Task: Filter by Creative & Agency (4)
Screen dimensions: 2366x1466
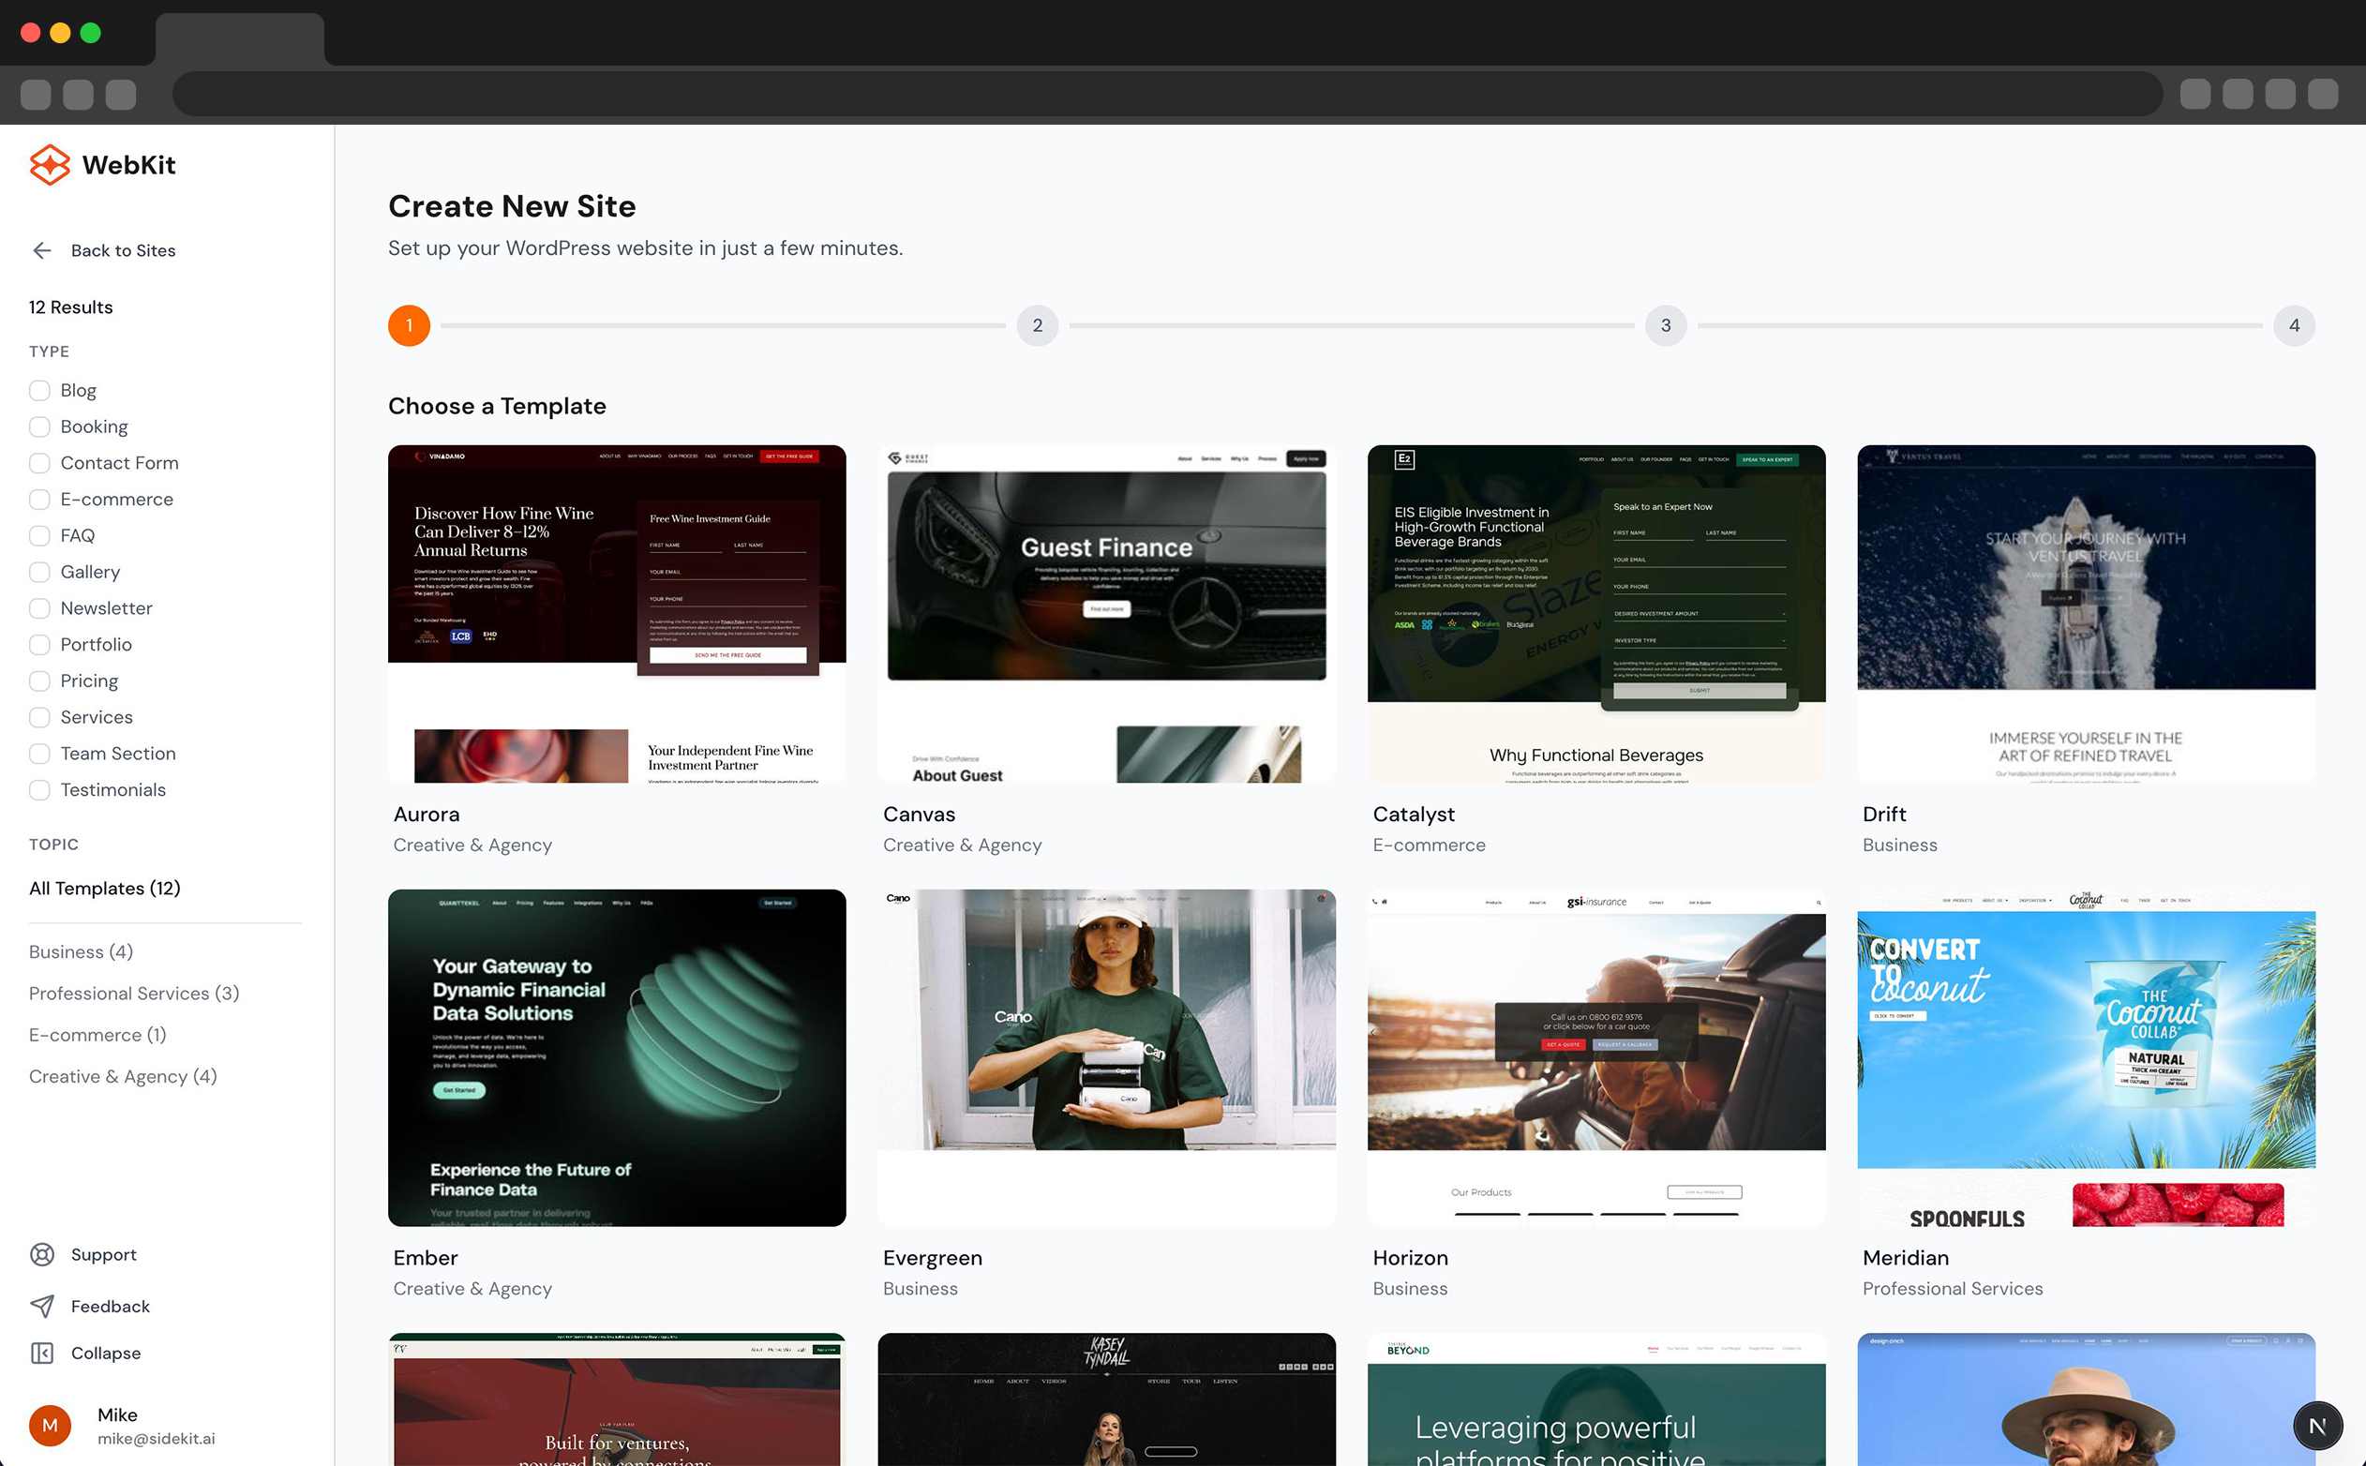Action: click(x=123, y=1076)
